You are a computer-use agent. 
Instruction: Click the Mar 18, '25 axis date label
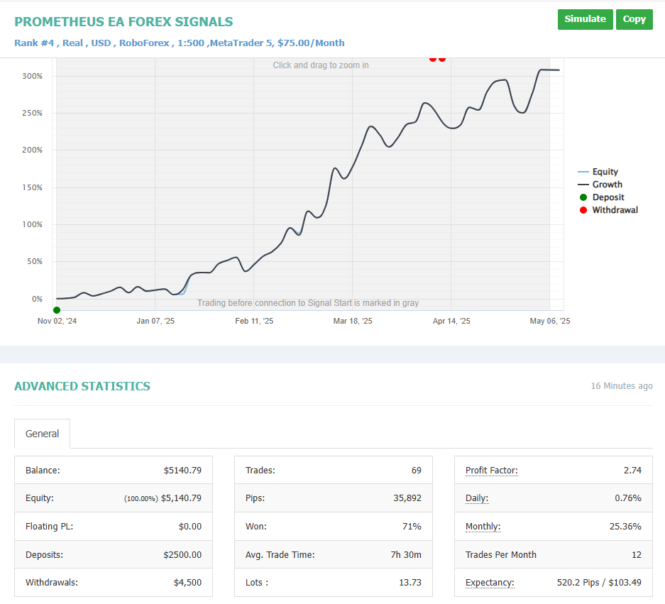(x=353, y=321)
